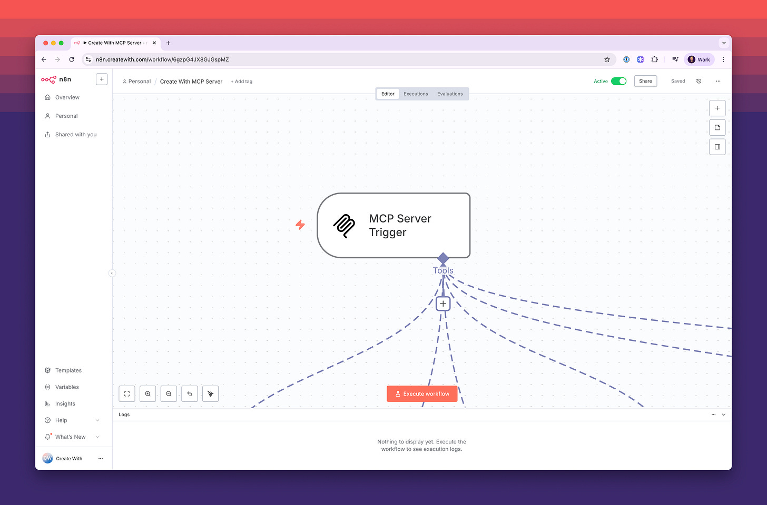Image resolution: width=767 pixels, height=505 pixels.
Task: Click the Logs panel title
Action: pos(124,415)
